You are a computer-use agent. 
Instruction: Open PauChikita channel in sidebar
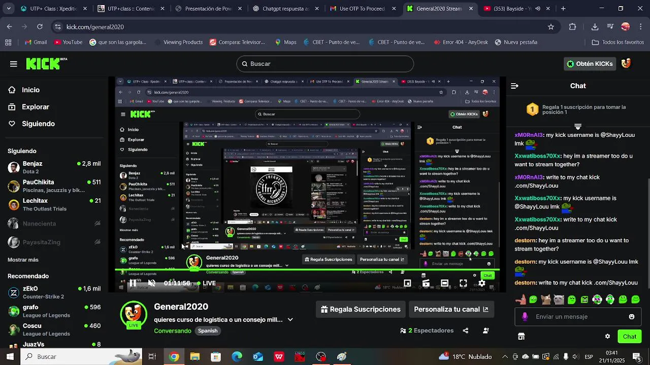coord(54,186)
